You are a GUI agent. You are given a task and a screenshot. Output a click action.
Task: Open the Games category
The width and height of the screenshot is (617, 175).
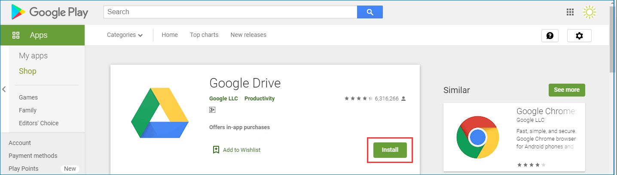(28, 97)
